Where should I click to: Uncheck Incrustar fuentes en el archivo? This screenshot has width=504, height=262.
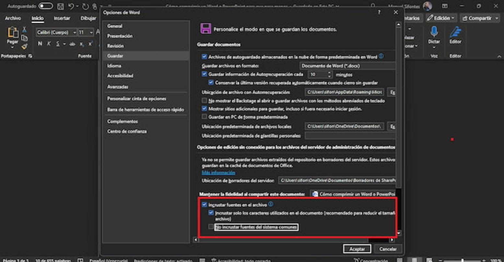pyautogui.click(x=204, y=204)
